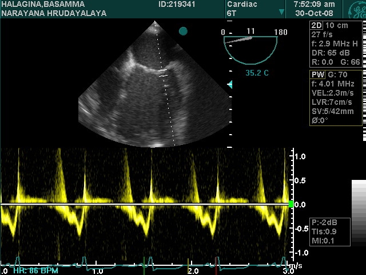Click the white Doppler baseline line
366x275 pixels.
pos(143,204)
